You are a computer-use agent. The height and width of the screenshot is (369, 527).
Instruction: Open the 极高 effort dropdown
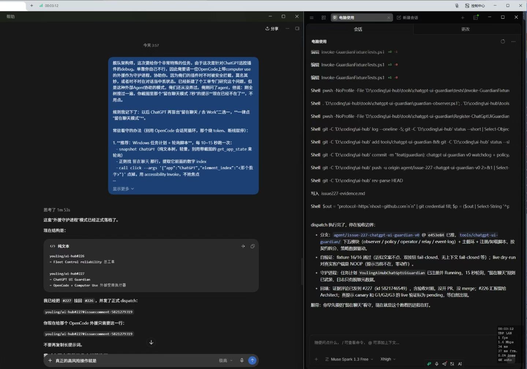226,361
